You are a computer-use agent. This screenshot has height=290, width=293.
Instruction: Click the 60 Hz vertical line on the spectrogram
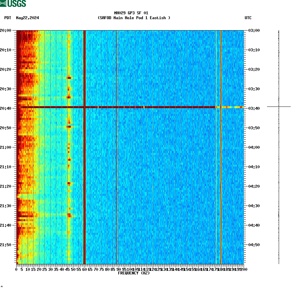pos(84,146)
